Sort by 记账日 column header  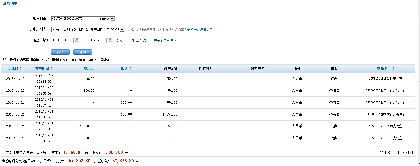15,68
